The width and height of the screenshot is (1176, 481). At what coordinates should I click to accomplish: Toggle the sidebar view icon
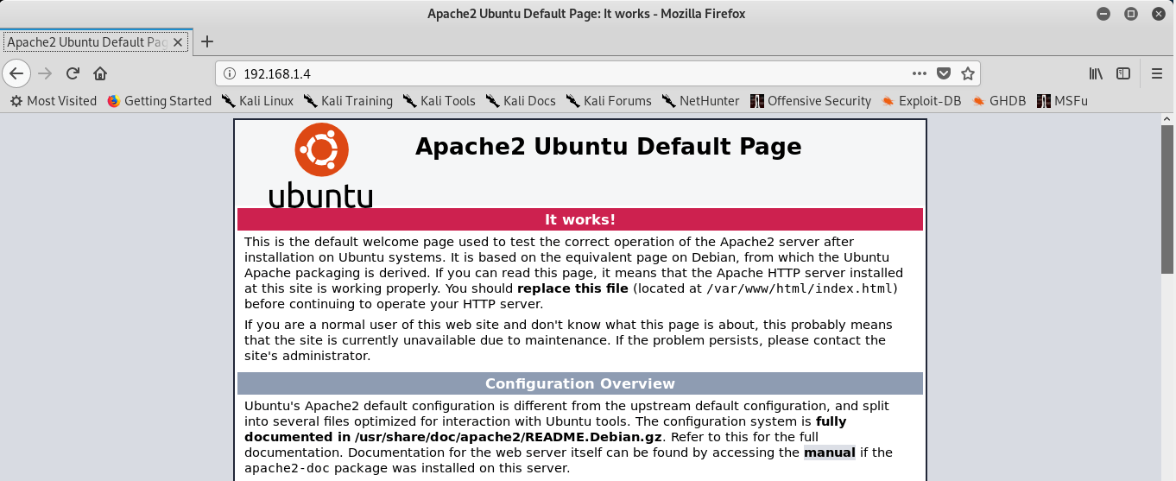pos(1123,73)
